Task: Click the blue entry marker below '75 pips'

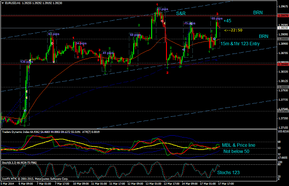Action: coord(184,50)
